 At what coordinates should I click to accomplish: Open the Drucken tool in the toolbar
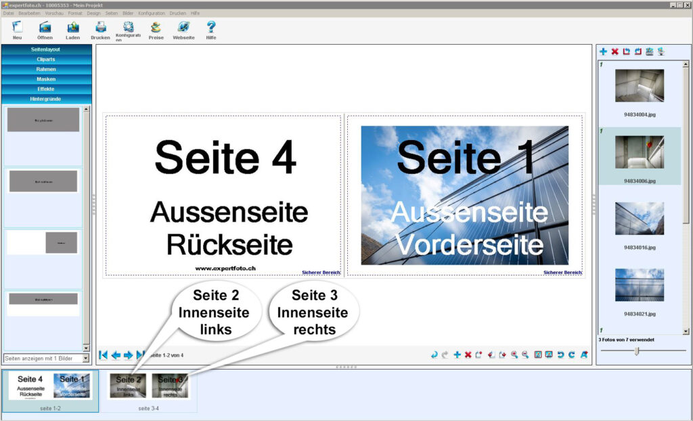[x=99, y=28]
